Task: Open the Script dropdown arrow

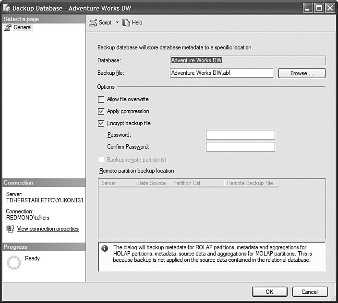Action: (117, 22)
